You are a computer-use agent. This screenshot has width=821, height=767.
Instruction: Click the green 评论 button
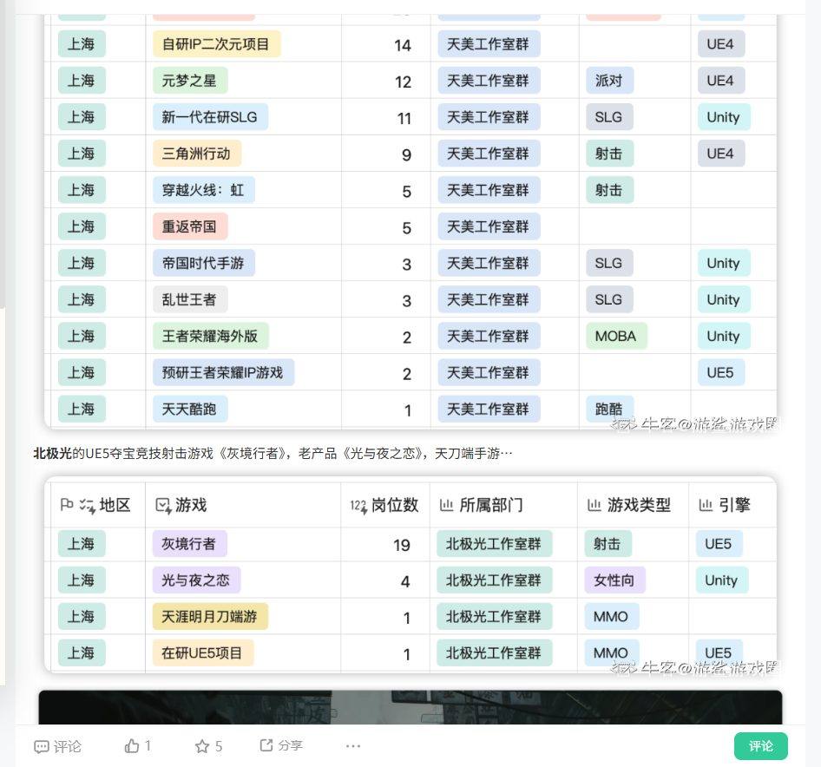click(x=761, y=746)
